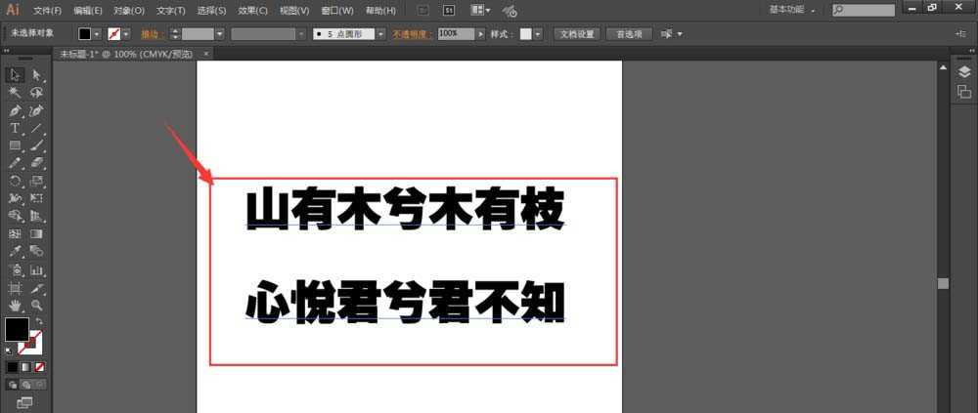Select the Hand tool
Viewport: 978px width, 413px height.
coord(15,305)
